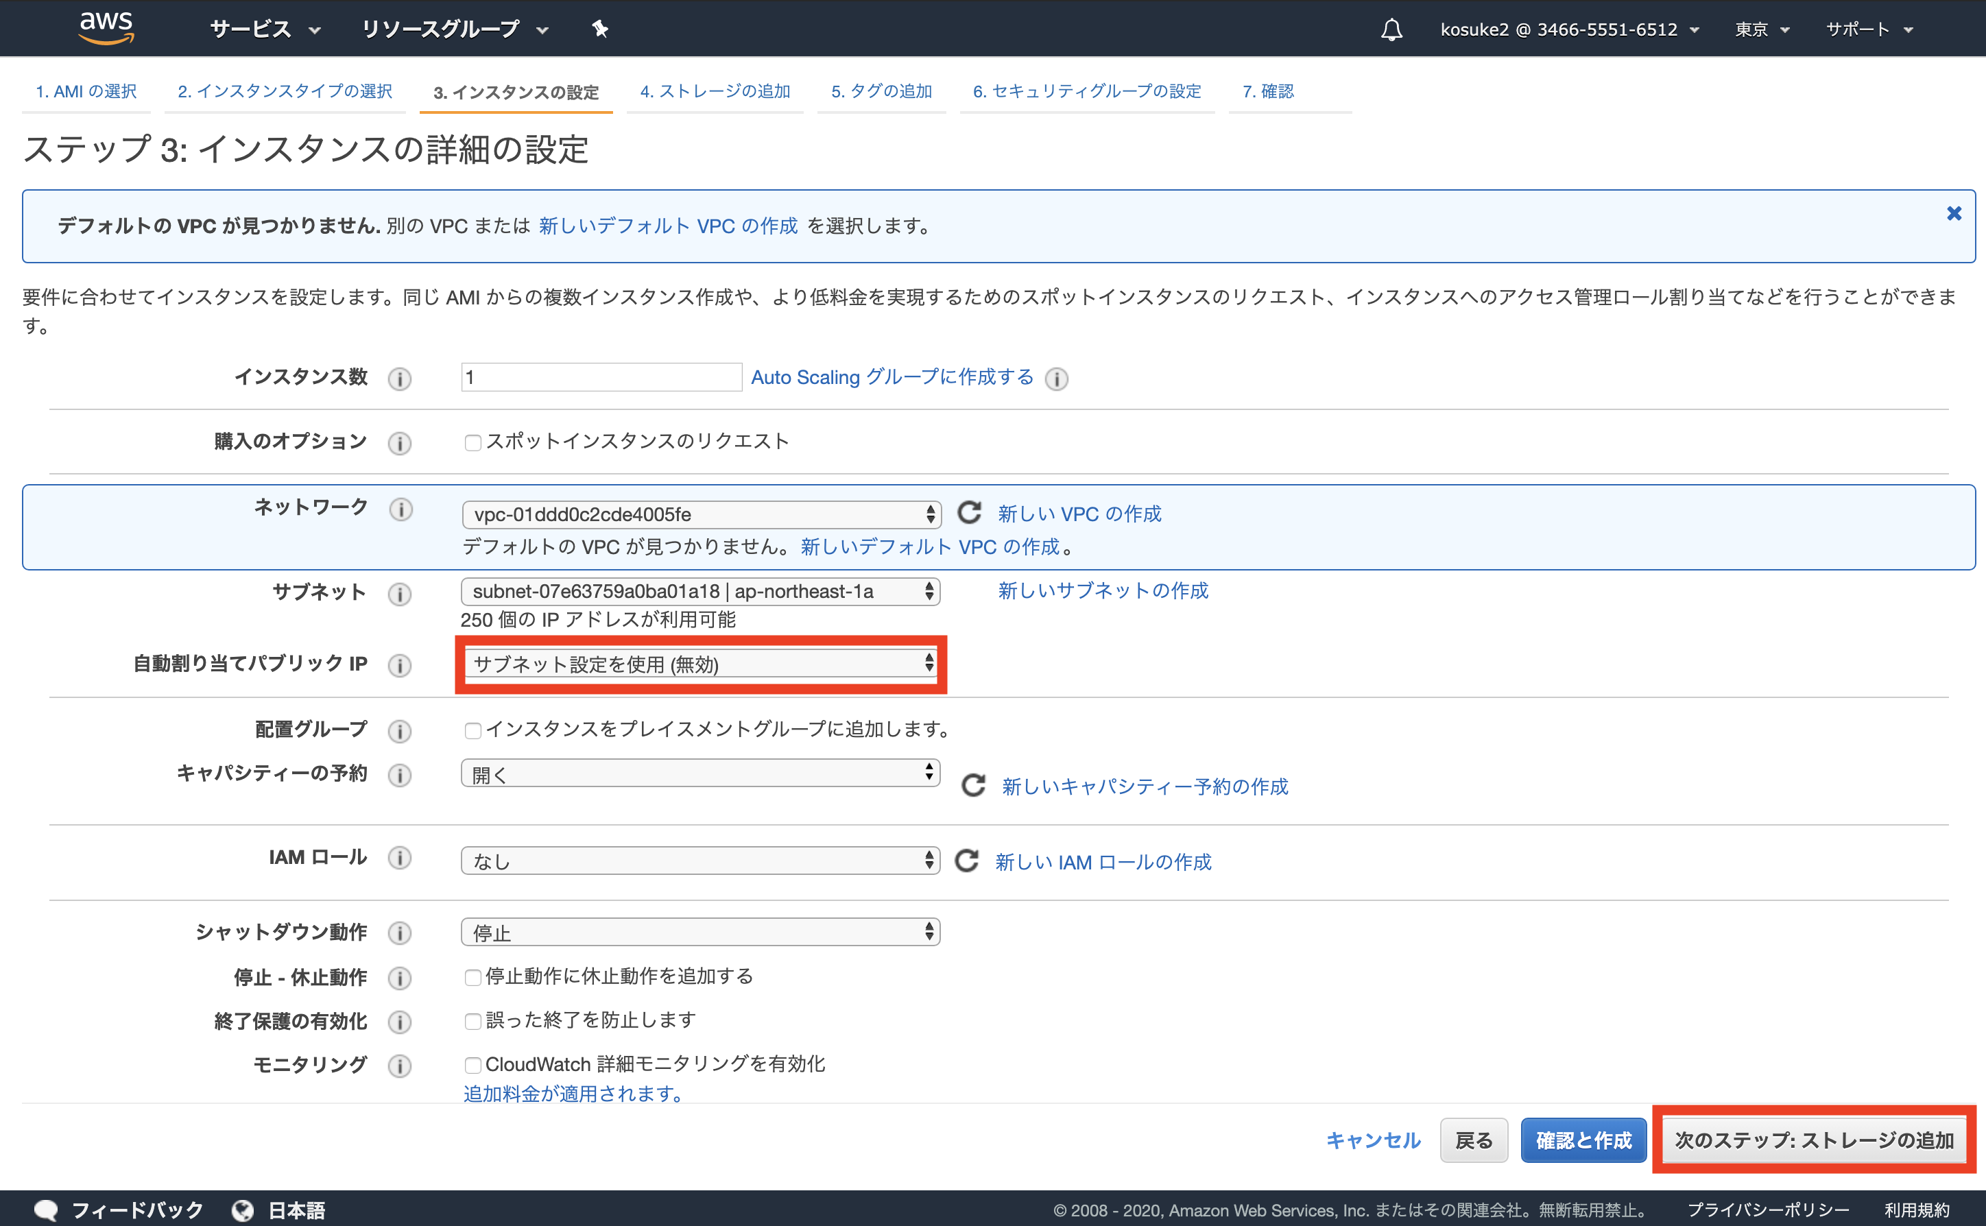1986x1226 pixels.
Task: Open the IAM ロール dropdown
Action: point(701,861)
